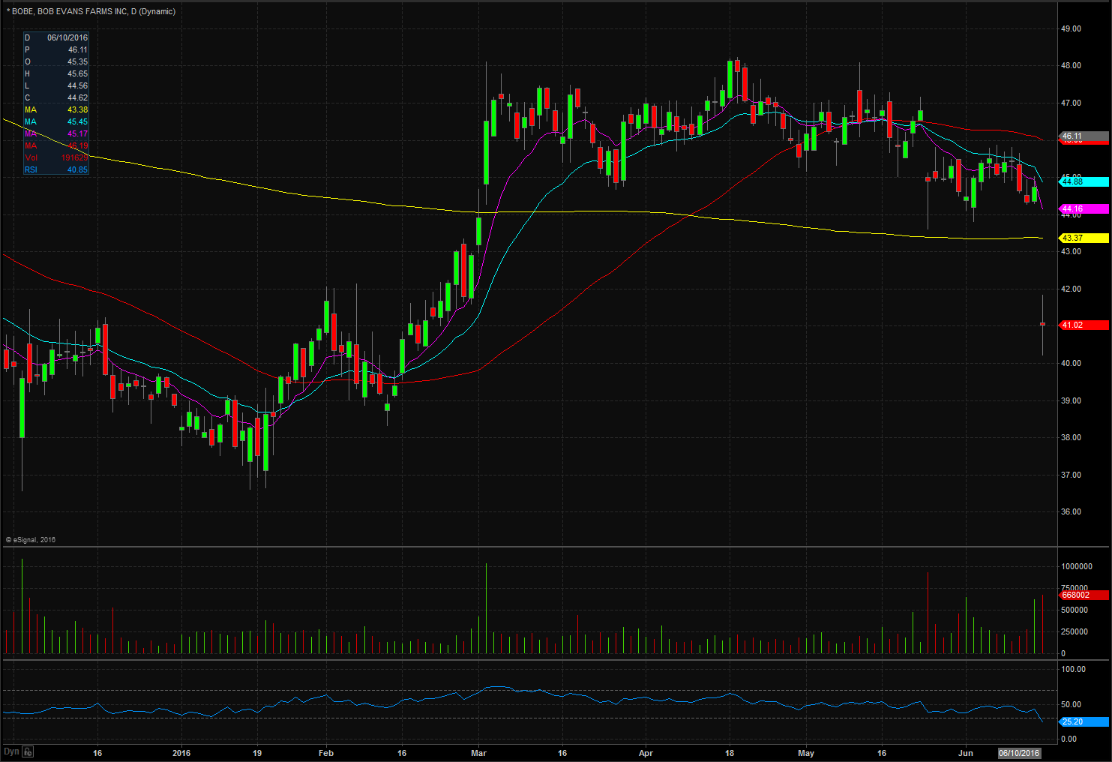Viewport: 1112px width, 762px height.
Task: Click the 49.00 price axis label
Action: pyautogui.click(x=1071, y=28)
